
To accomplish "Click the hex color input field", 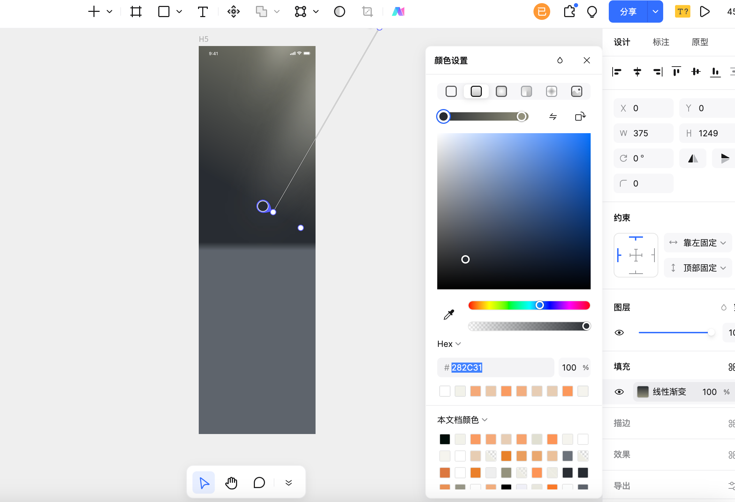I will pos(495,367).
